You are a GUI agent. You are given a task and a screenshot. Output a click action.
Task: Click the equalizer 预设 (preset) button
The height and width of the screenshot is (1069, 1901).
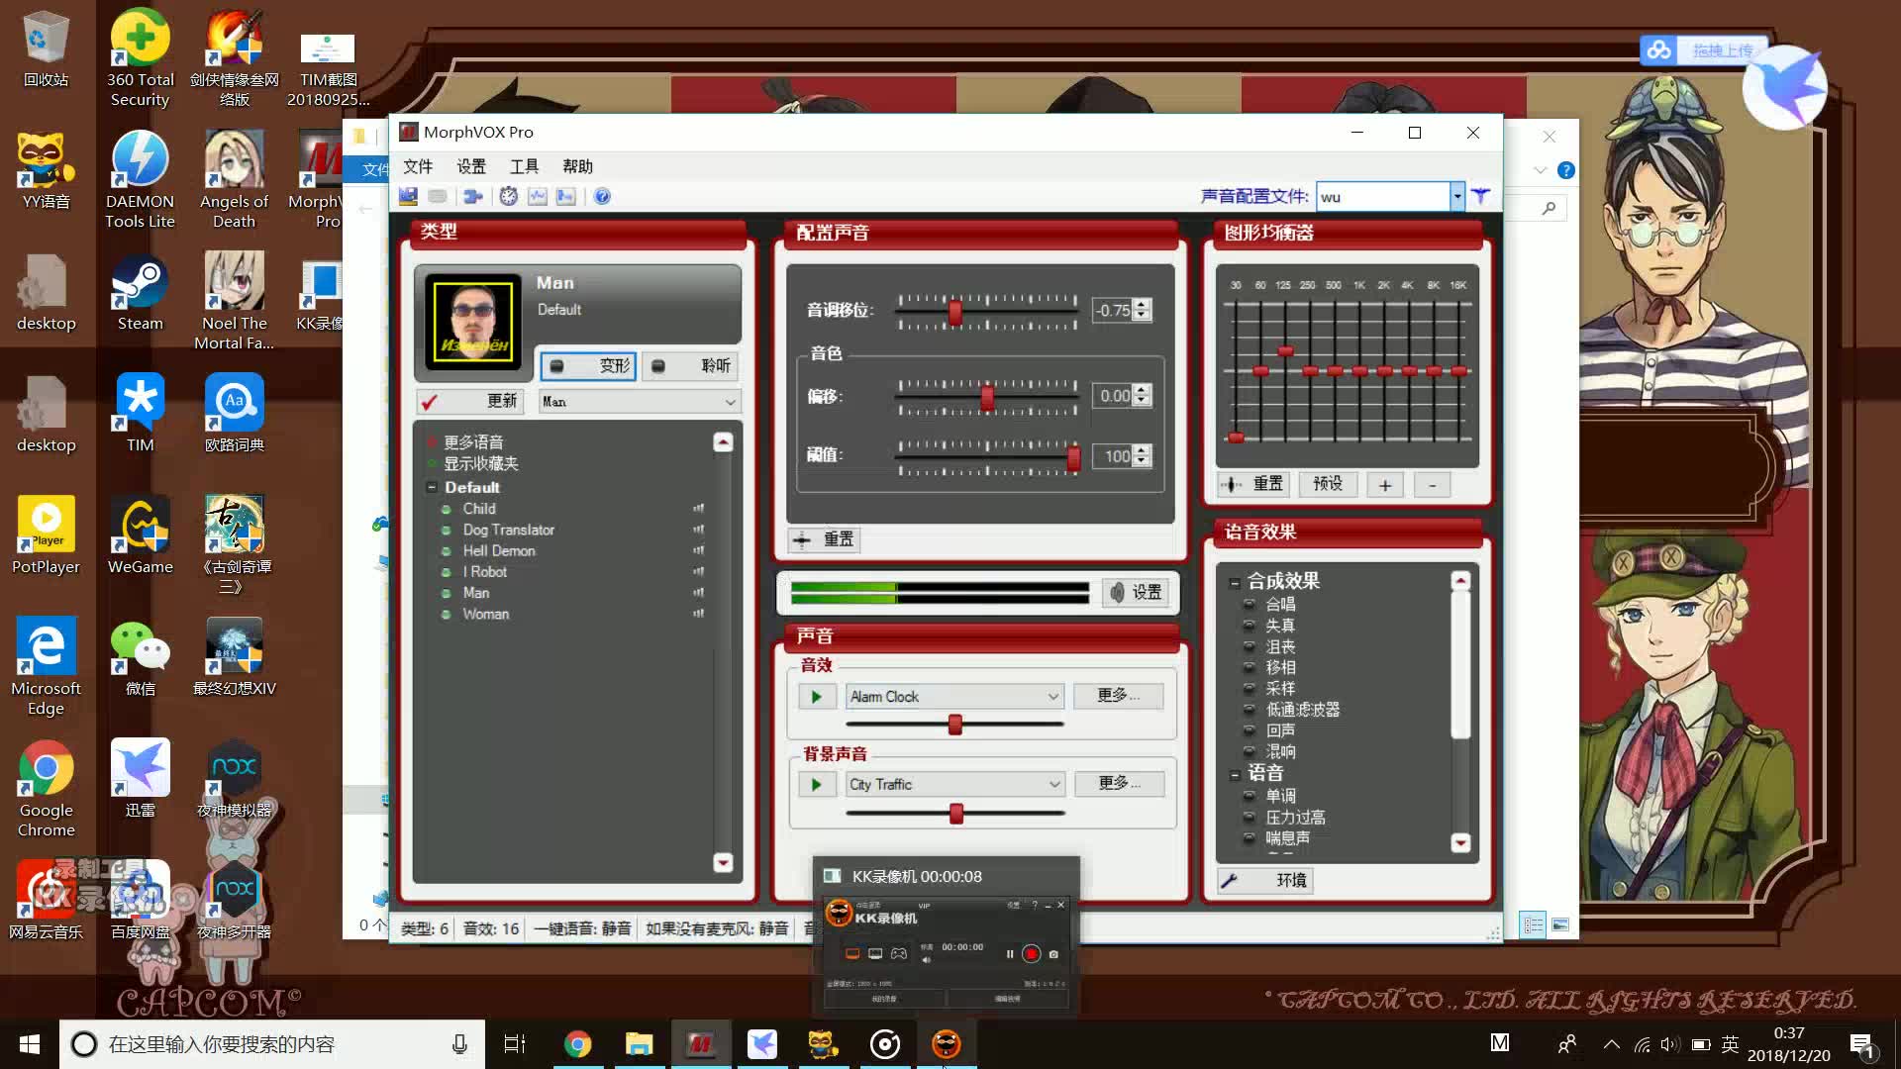coord(1327,484)
